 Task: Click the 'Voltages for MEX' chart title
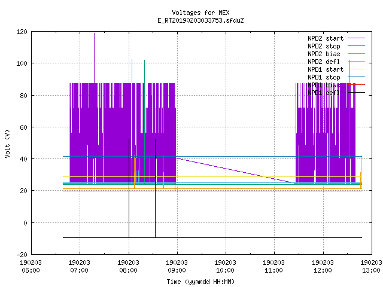[x=200, y=13]
